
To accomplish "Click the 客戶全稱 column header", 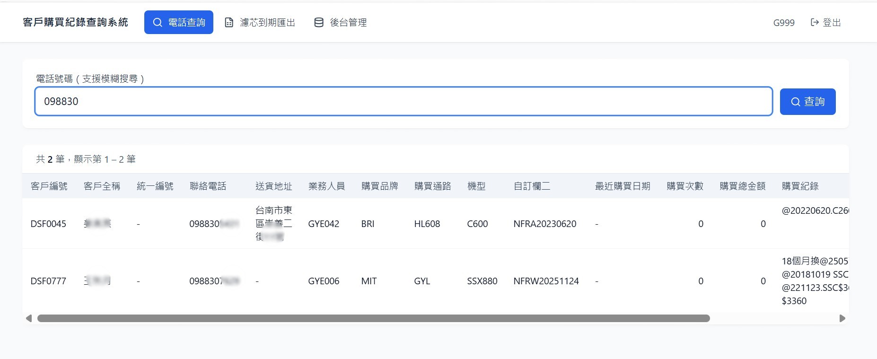I will [x=102, y=186].
